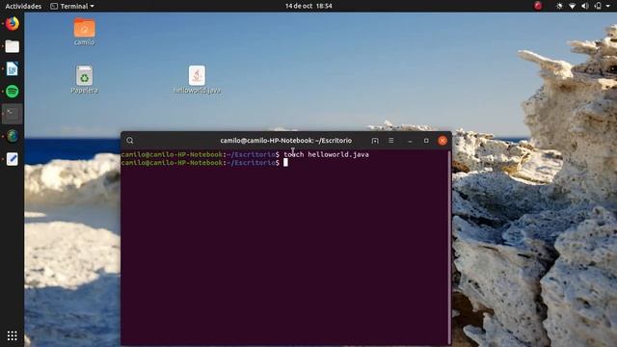Open the volume indicator

pos(585,6)
